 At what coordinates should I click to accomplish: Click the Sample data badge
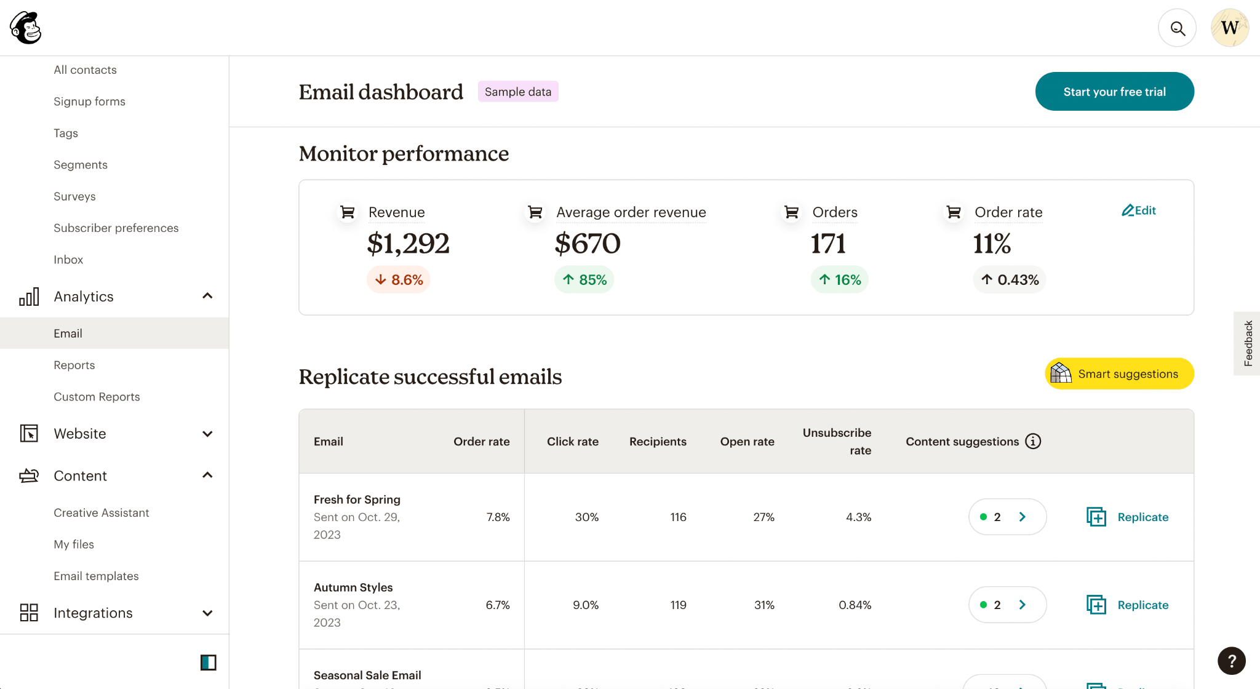[518, 92]
